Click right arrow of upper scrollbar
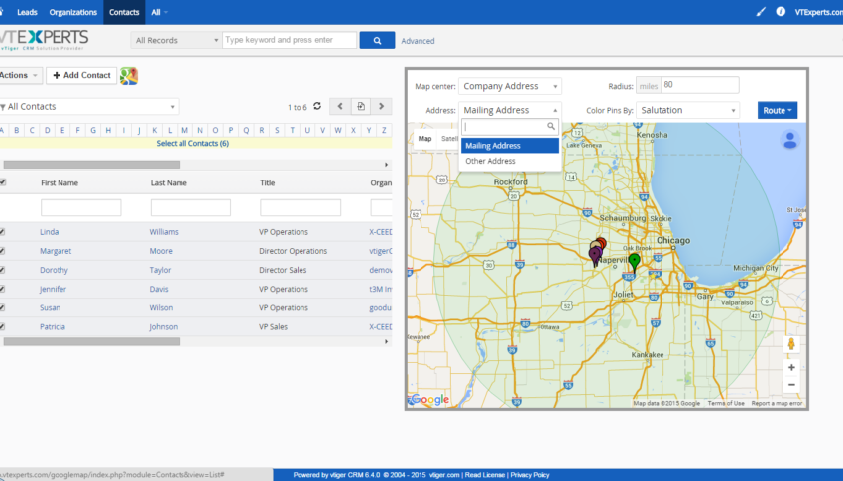This screenshot has height=481, width=843. [386, 165]
